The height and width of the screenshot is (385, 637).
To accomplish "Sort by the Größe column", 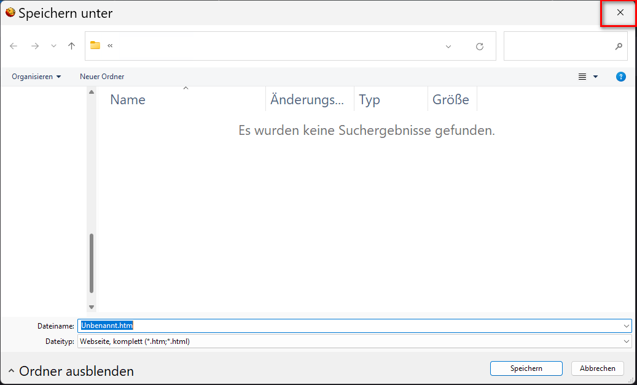I will tap(451, 100).
